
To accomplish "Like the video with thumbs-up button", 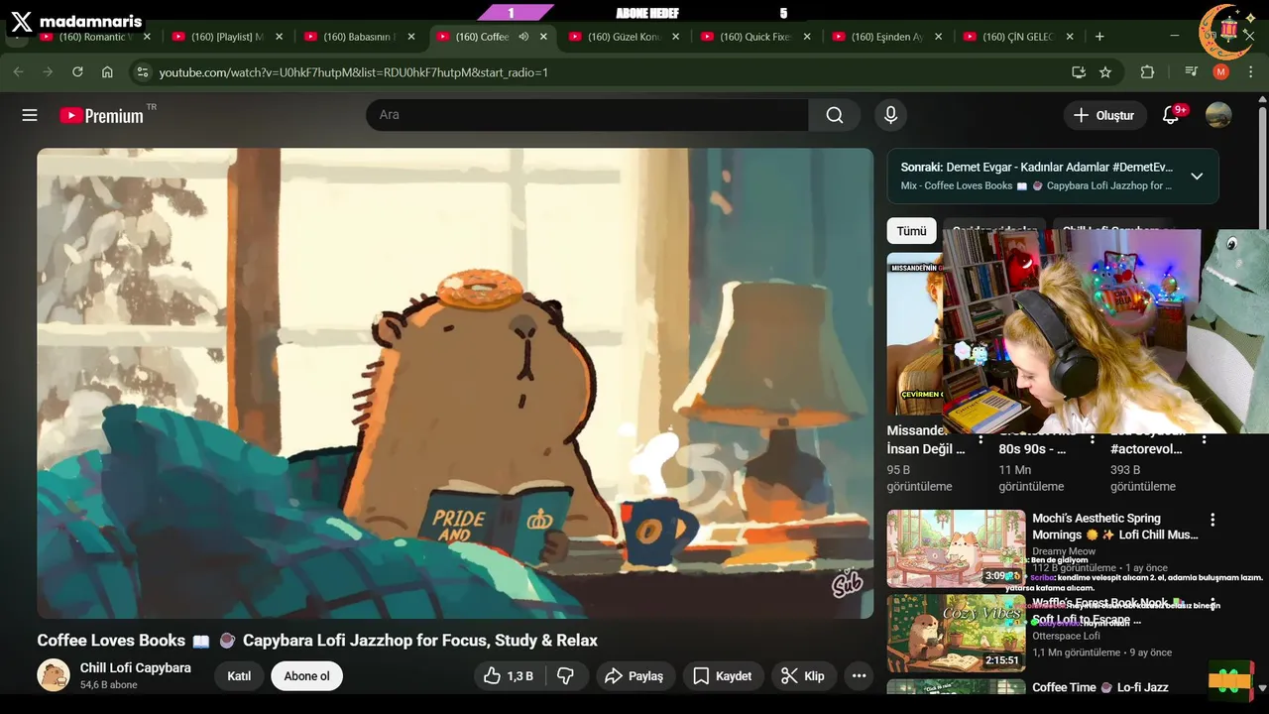I will 508,676.
